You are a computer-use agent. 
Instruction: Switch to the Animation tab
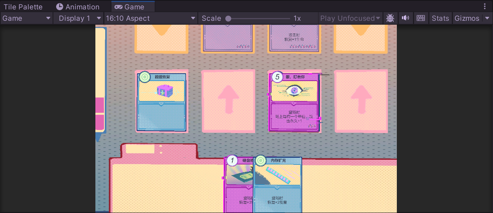[78, 7]
